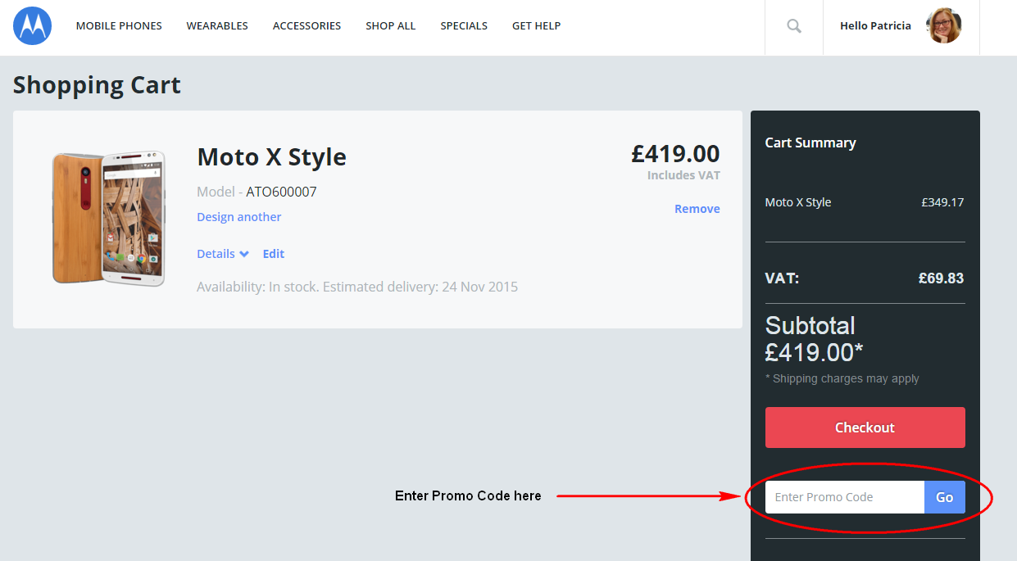Click the red Checkout button
Image resolution: width=1017 pixels, height=561 pixels.
click(865, 428)
